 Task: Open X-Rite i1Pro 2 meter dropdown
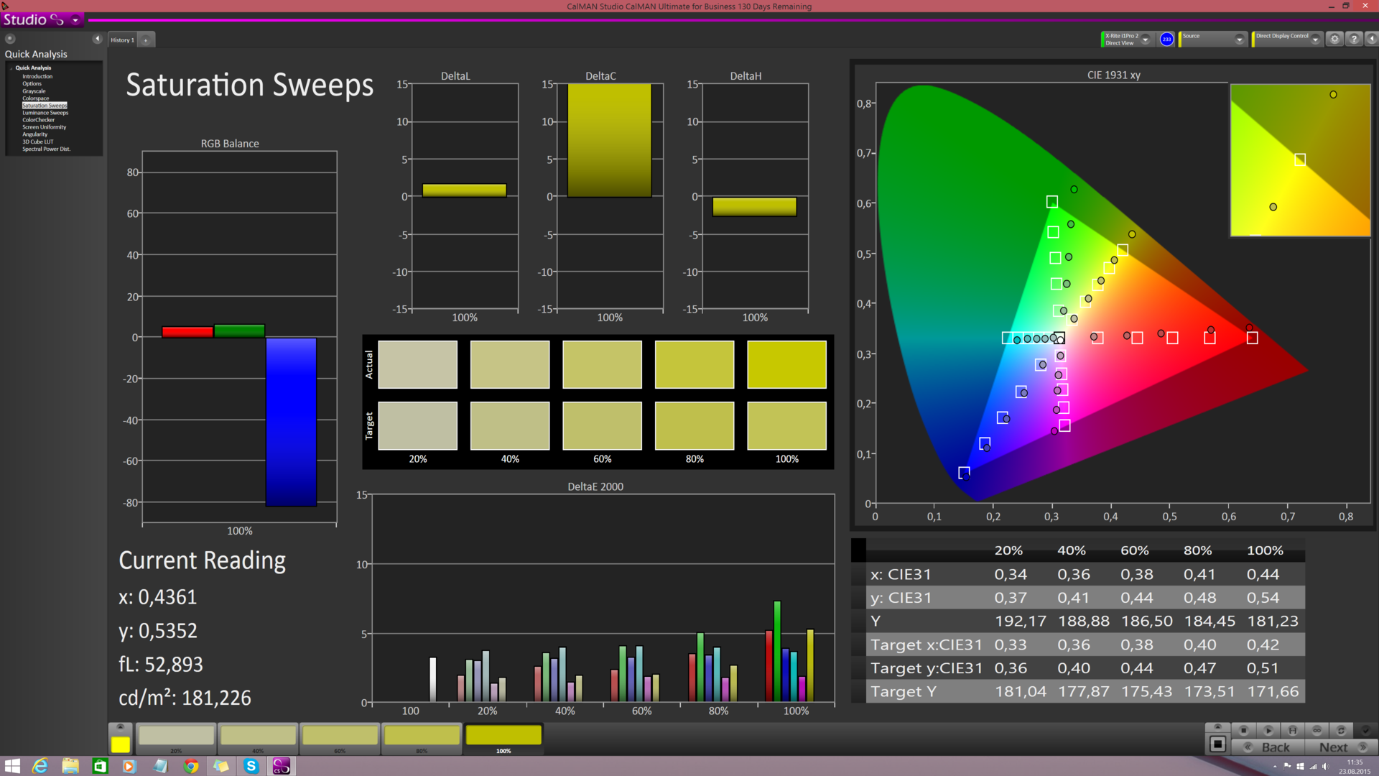(1146, 40)
